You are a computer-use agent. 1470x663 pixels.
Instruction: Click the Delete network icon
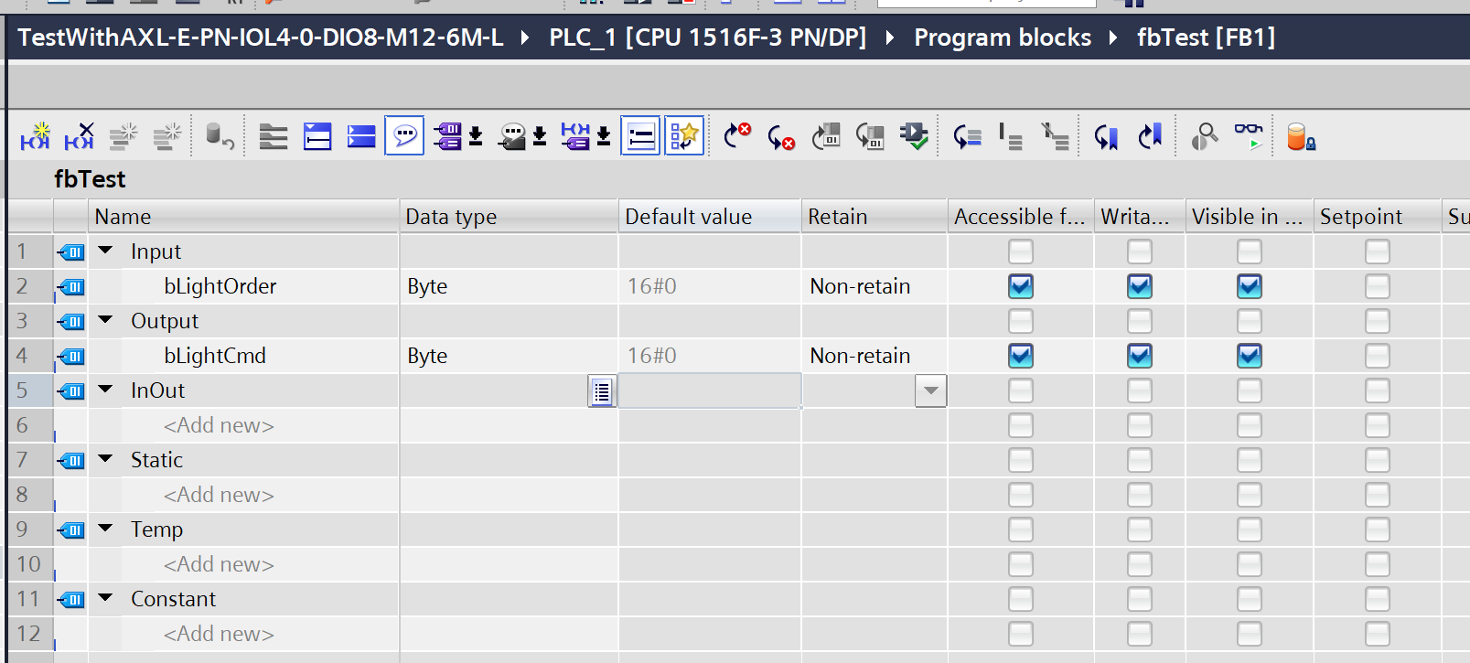[x=79, y=137]
